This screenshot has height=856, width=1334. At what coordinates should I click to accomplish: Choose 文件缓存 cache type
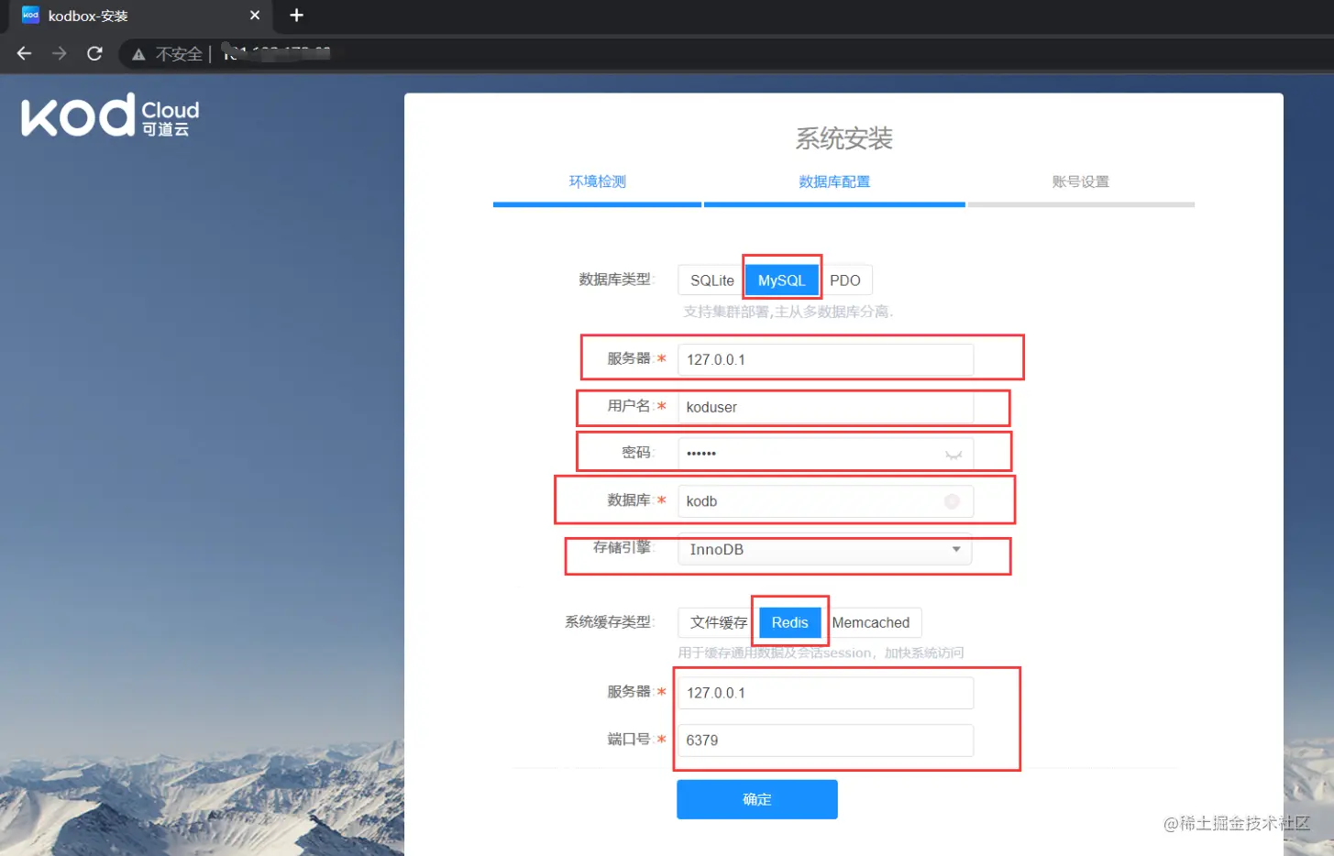click(x=718, y=622)
